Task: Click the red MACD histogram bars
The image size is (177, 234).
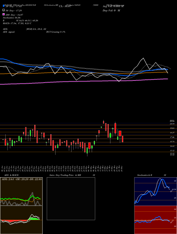Action: (x=14, y=221)
